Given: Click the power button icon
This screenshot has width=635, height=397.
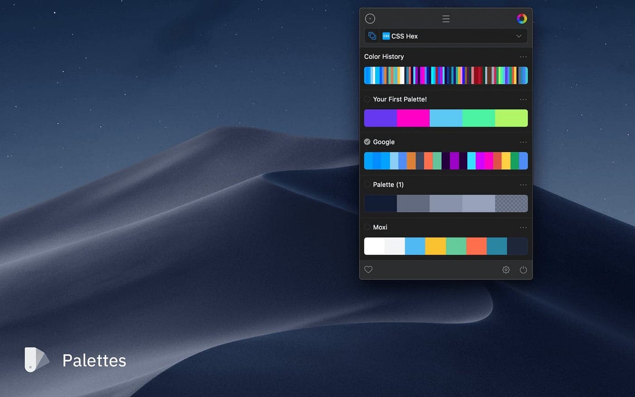Looking at the screenshot, I should 523,270.
